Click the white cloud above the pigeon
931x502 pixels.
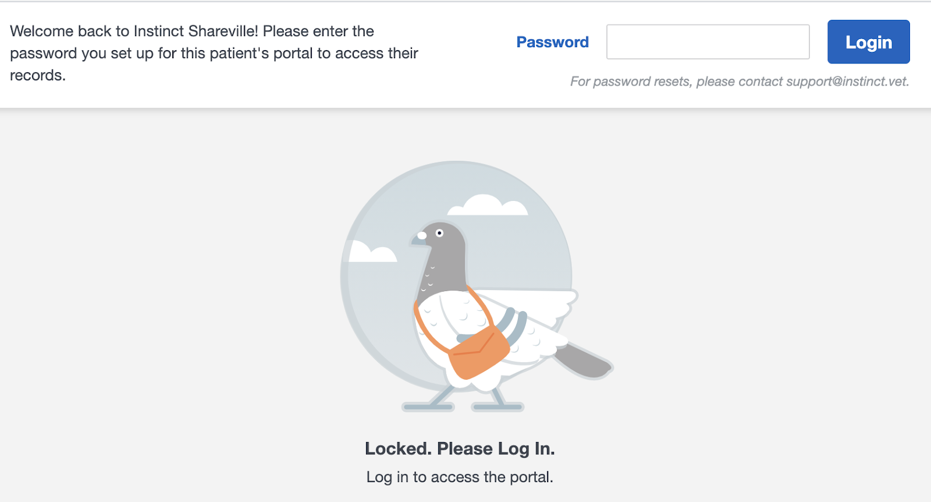[488, 205]
